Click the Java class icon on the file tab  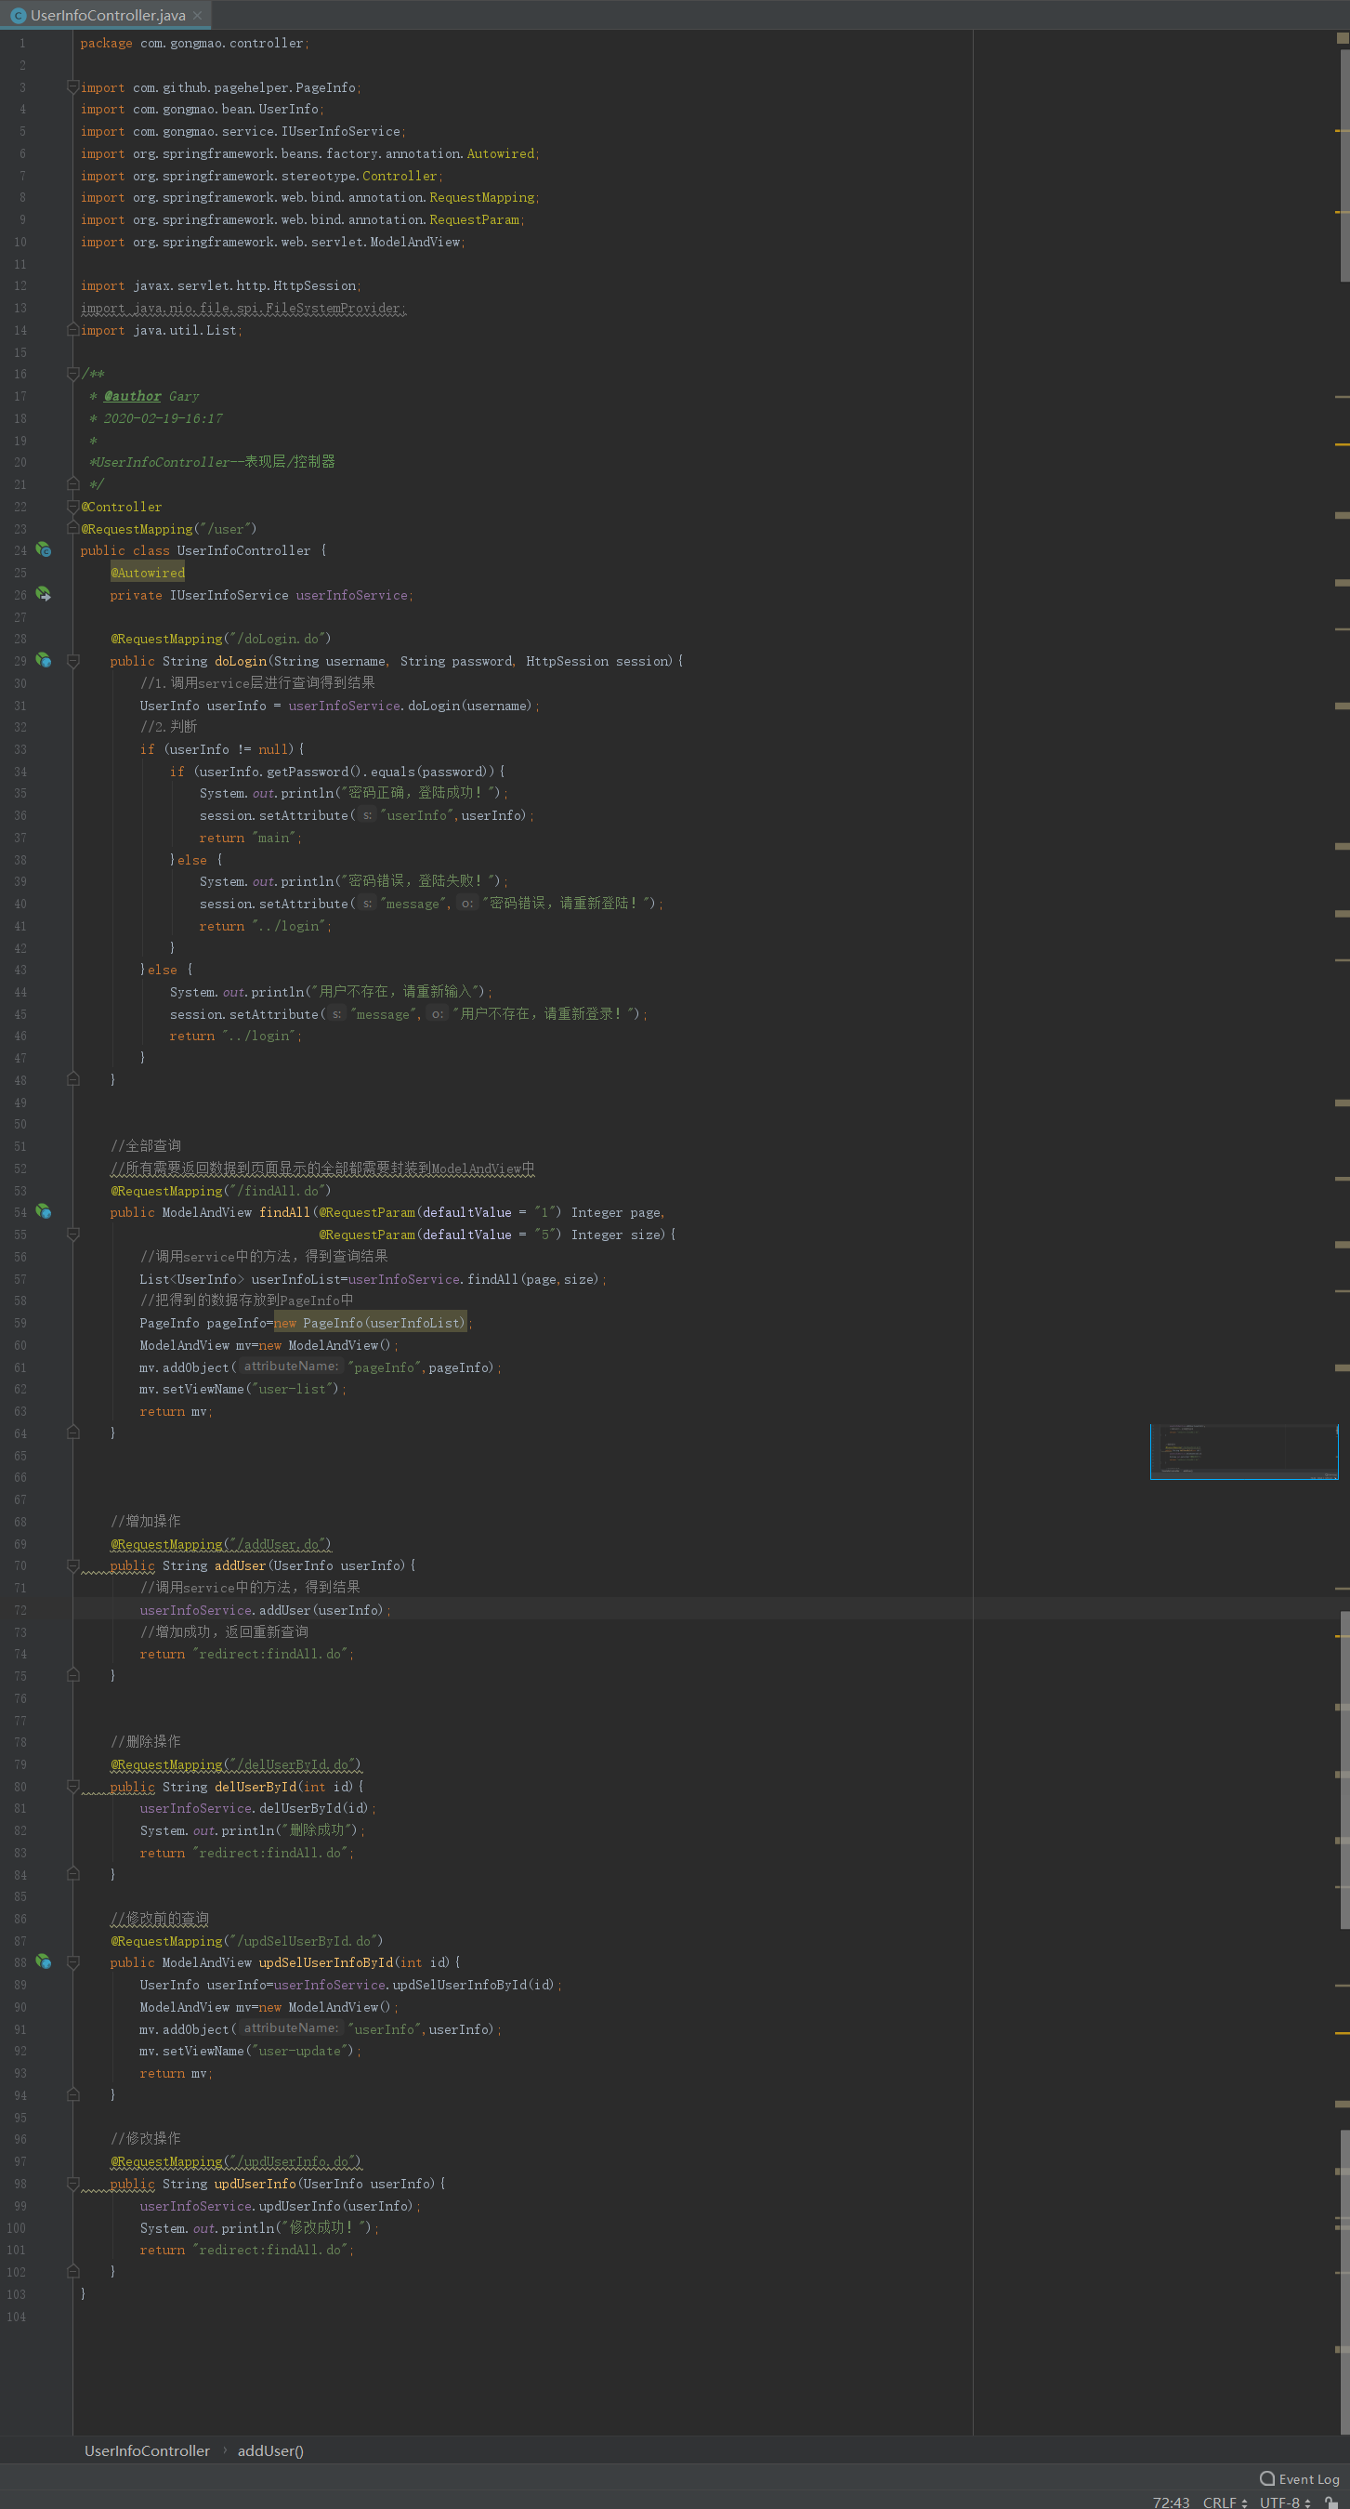[x=18, y=16]
